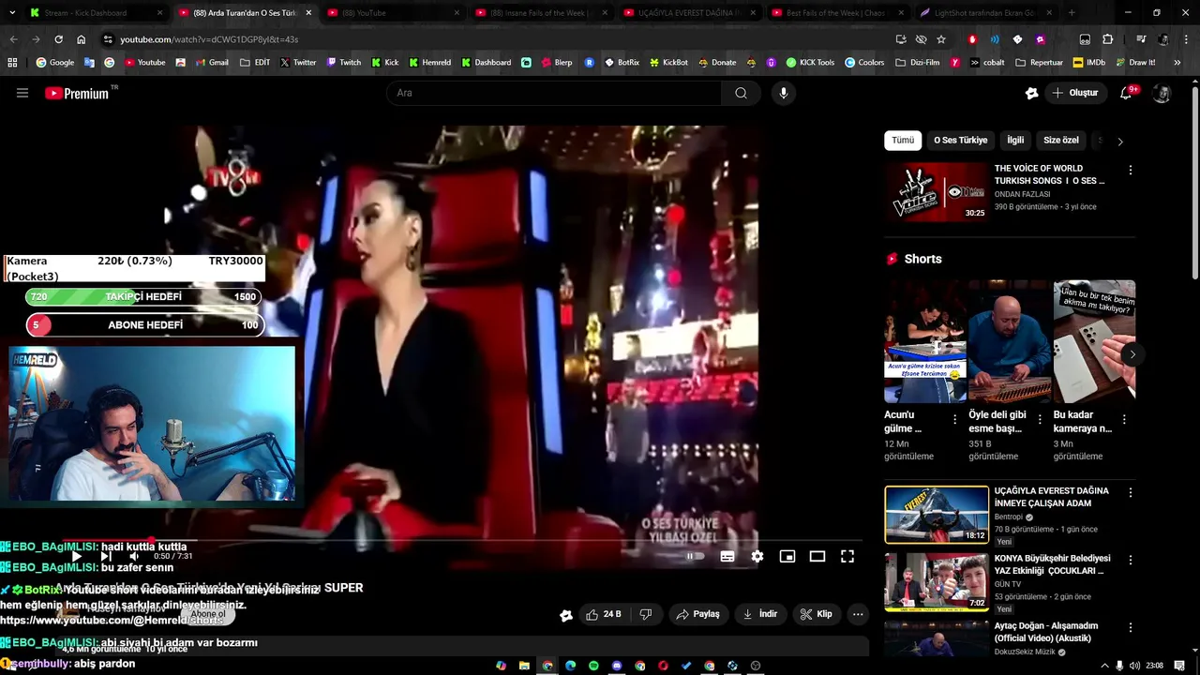Switch to Insane Fails of the Week tab
Image resolution: width=1200 pixels, height=675 pixels.
pyautogui.click(x=542, y=13)
